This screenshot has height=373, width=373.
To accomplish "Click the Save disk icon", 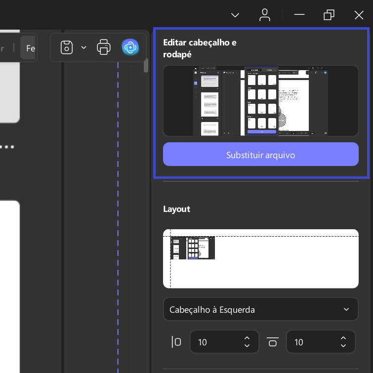I will 67,47.
